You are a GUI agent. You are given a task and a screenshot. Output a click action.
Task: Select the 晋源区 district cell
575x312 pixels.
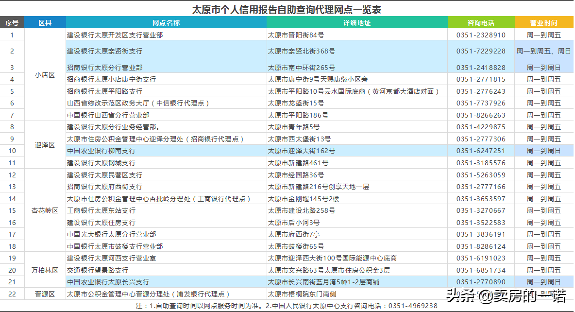pos(45,294)
